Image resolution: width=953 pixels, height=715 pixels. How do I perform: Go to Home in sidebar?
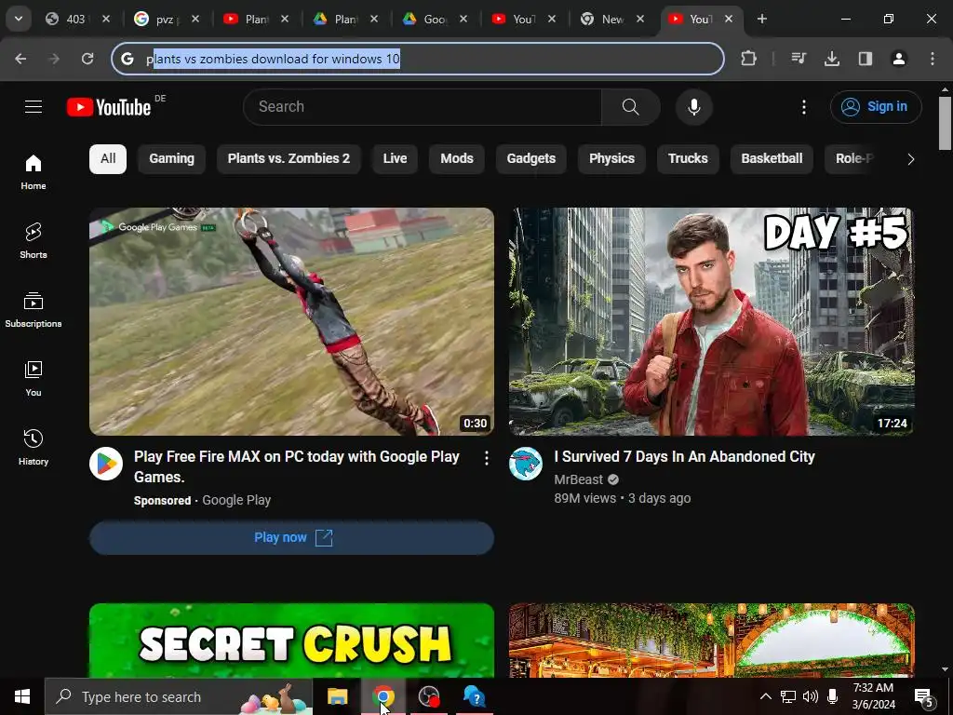point(34,172)
